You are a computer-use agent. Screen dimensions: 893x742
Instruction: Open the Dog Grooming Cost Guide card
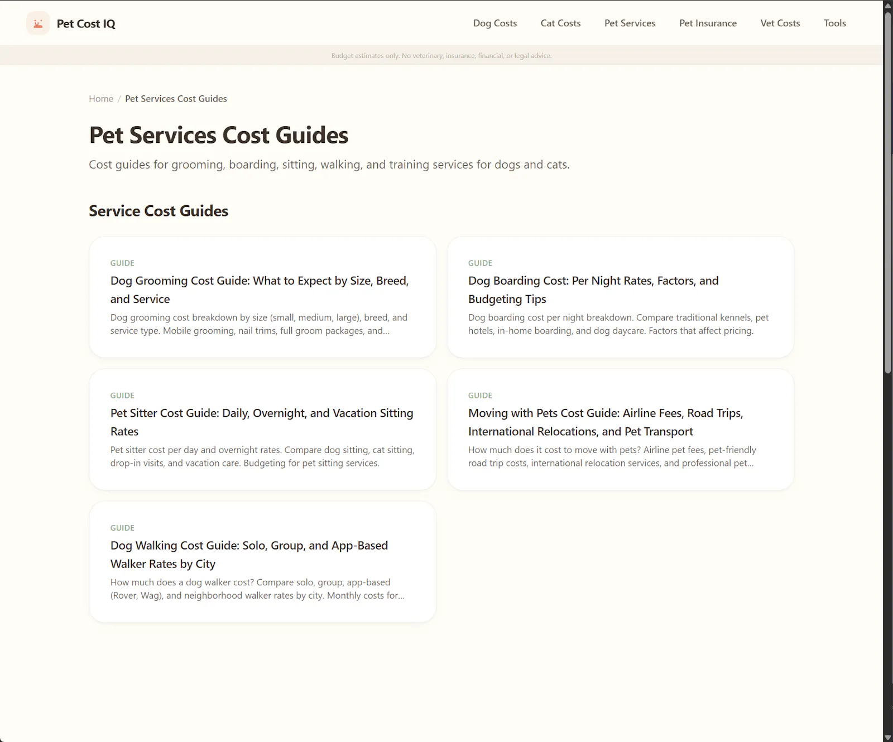pos(262,297)
